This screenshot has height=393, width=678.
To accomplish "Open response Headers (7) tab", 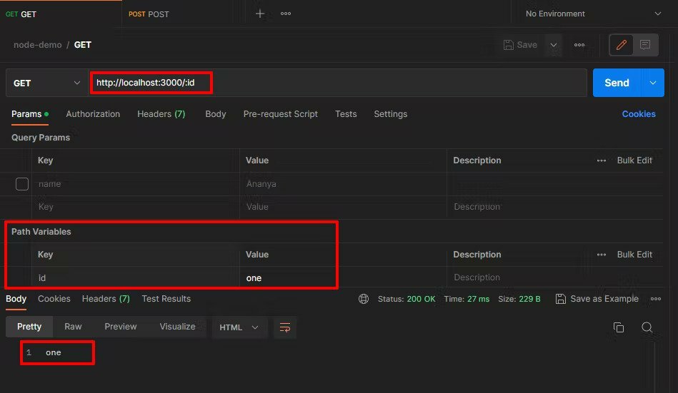I will coord(106,299).
